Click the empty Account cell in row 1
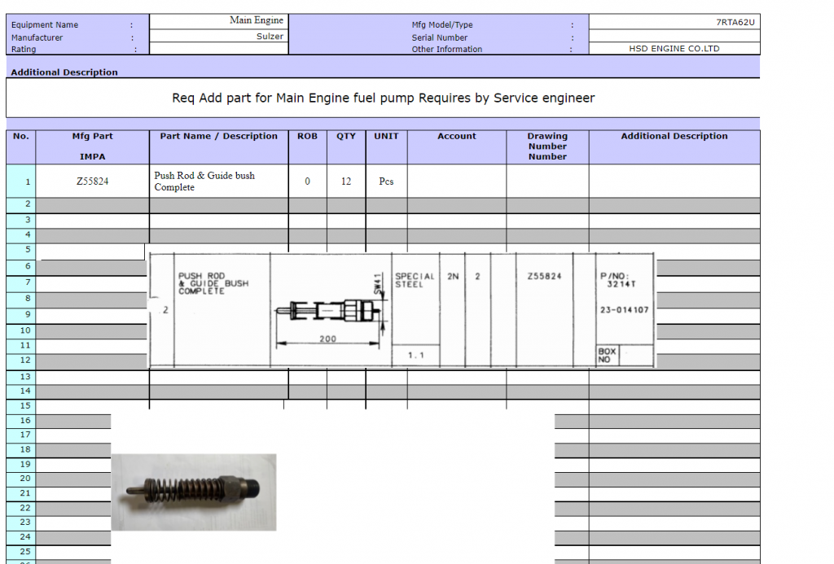 (456, 181)
